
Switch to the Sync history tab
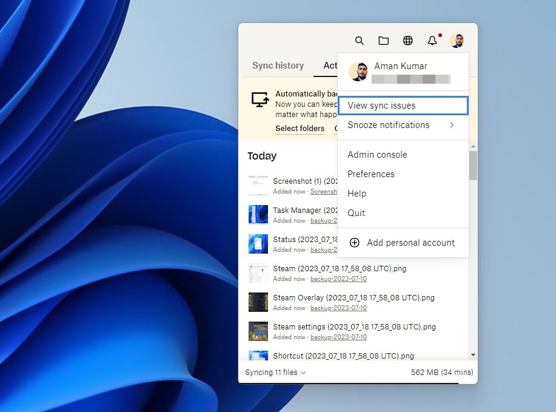[278, 65]
